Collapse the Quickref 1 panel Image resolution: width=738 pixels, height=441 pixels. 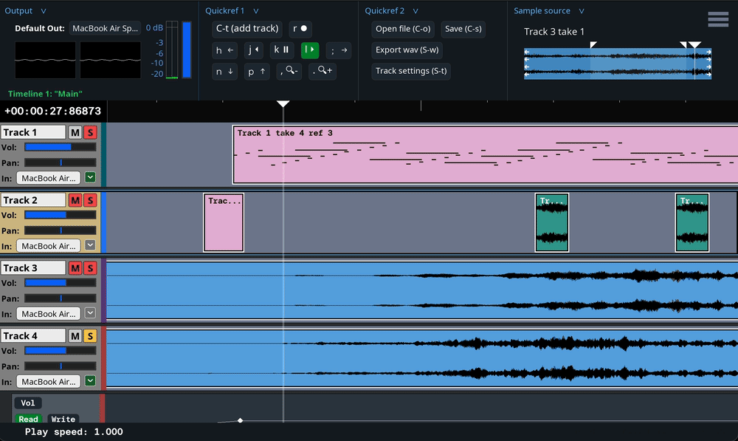point(255,11)
